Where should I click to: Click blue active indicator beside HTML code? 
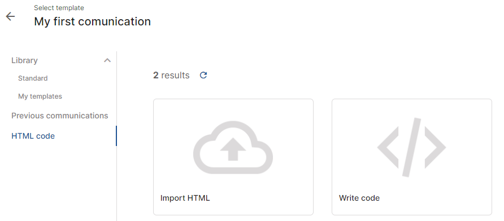tap(116, 136)
